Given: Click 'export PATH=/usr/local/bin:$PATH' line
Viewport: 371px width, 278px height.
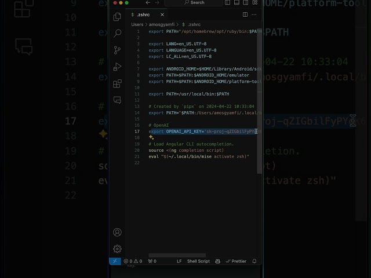Looking at the screenshot, I should pyautogui.click(x=189, y=94).
